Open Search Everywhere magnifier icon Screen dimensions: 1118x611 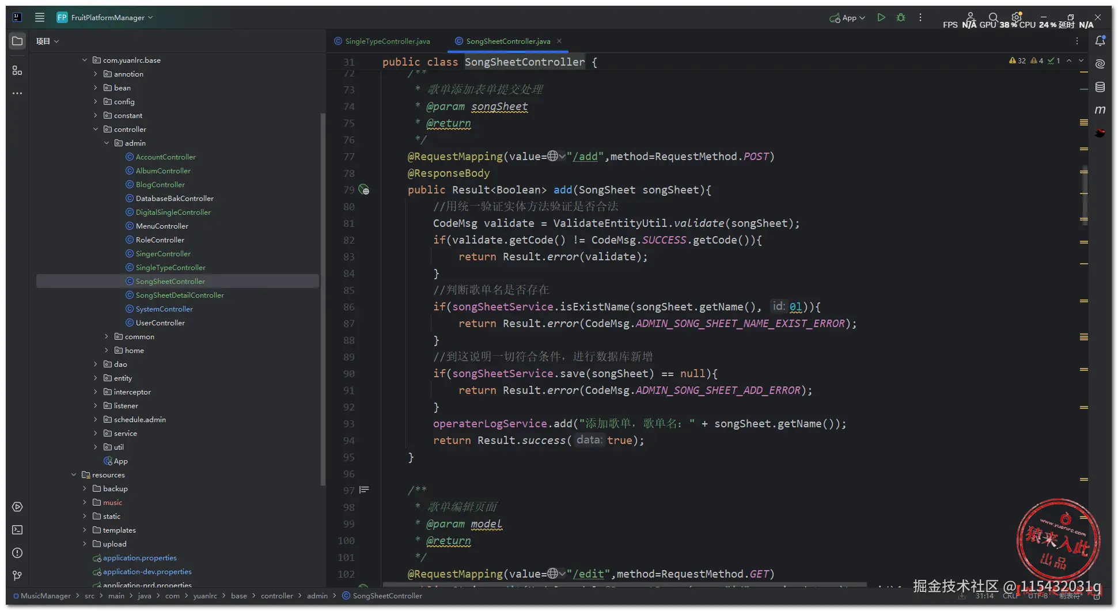click(x=993, y=17)
